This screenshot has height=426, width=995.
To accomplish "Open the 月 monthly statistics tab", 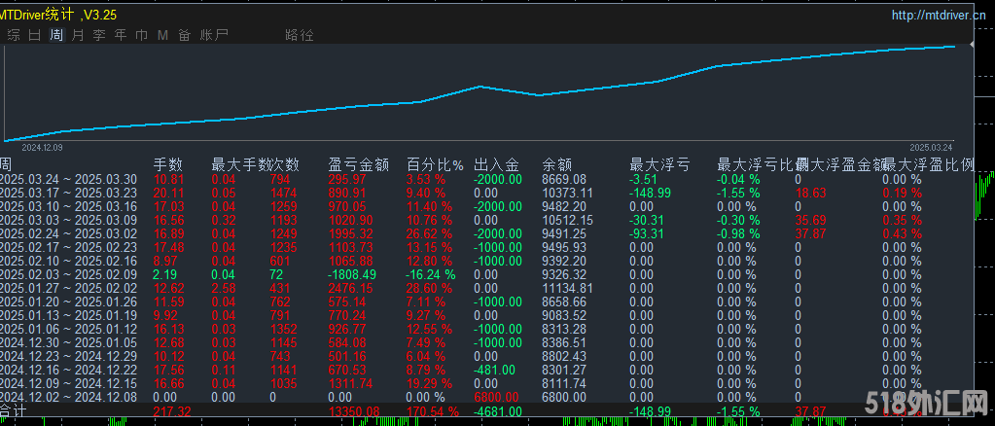I will 78,35.
